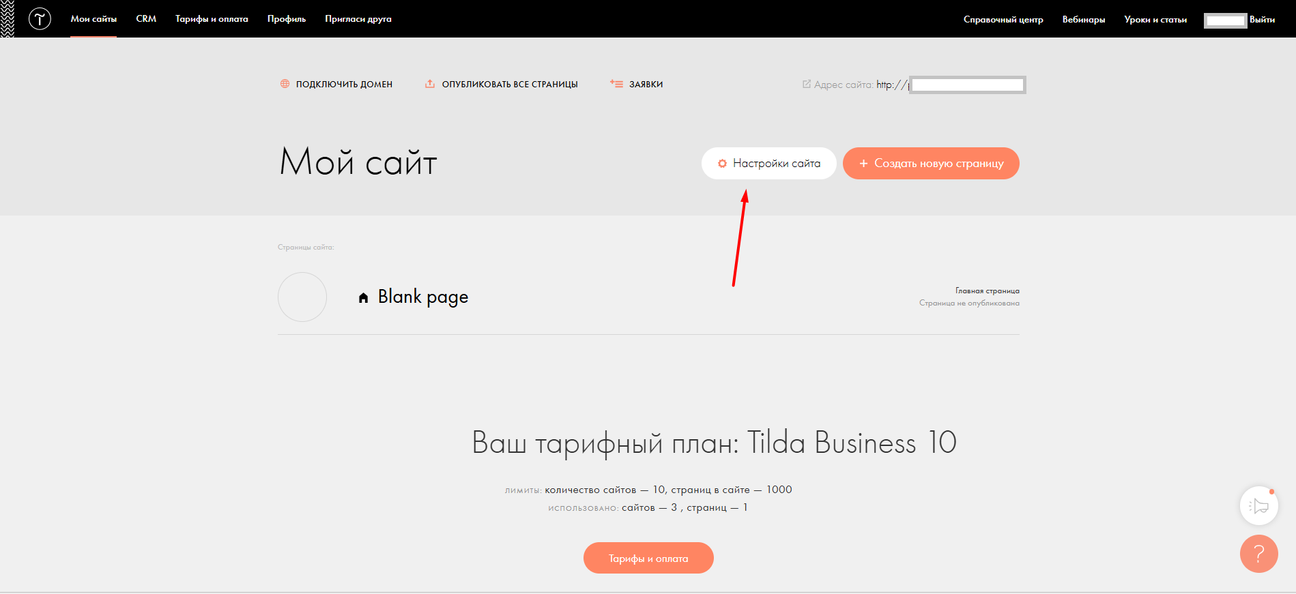Click the Мой сайт heading

[x=358, y=162]
